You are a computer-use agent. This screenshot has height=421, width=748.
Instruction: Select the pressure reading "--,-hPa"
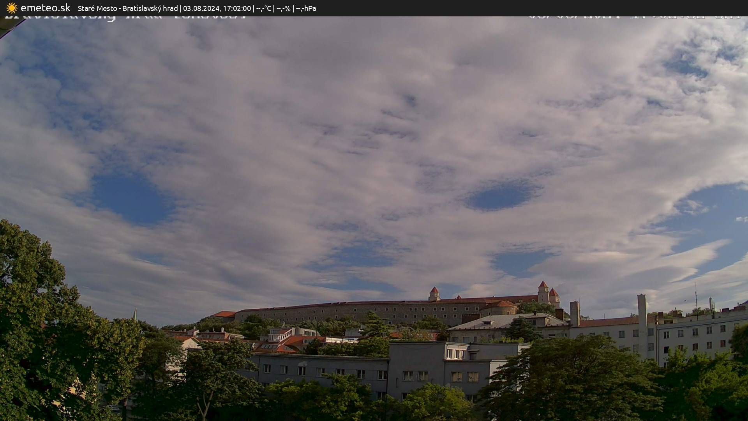click(307, 8)
